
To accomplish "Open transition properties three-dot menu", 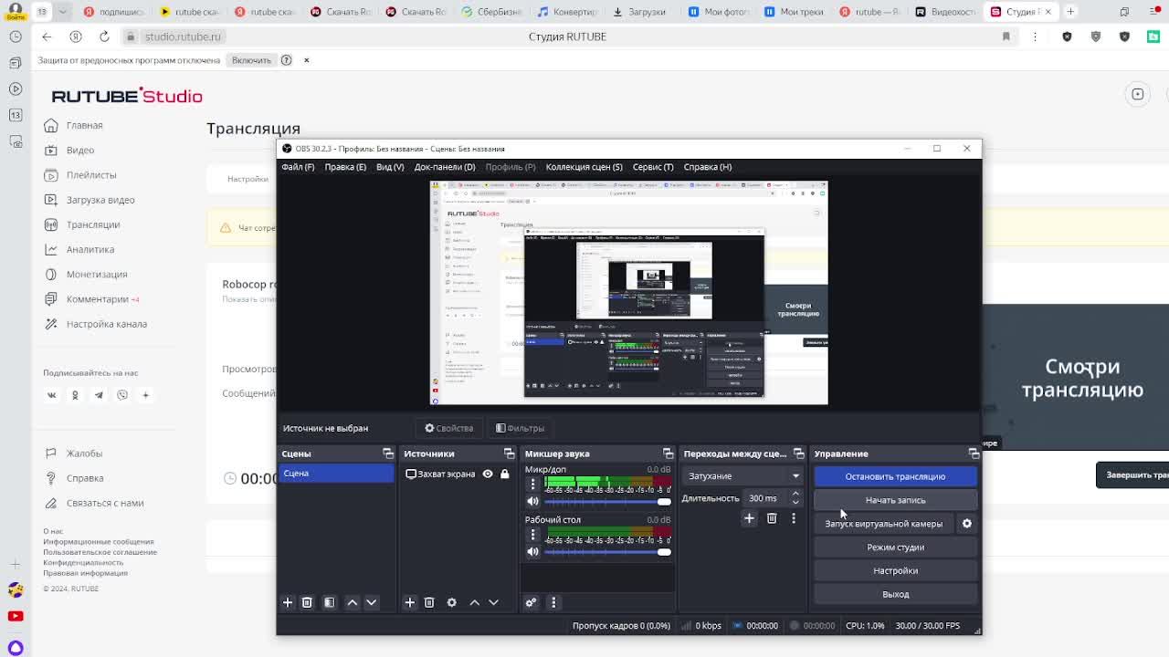I will pos(794,518).
